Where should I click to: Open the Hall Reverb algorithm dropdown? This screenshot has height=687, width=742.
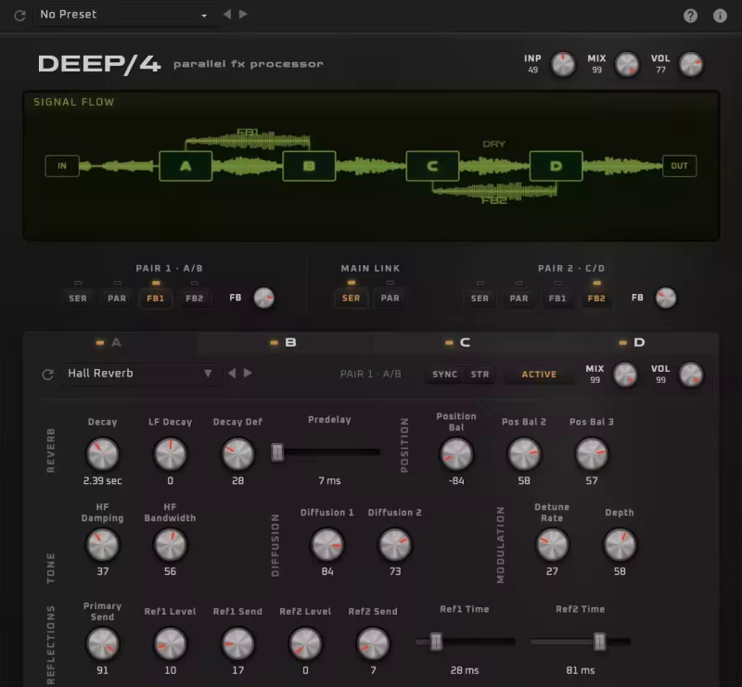[139, 374]
